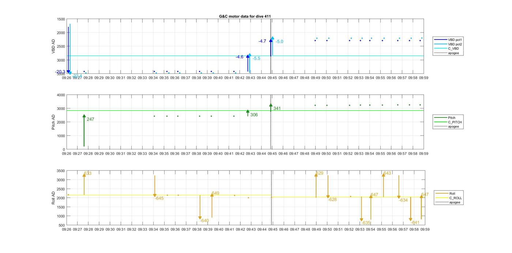
Task: Click the roll value label '649'
Action: [215, 193]
